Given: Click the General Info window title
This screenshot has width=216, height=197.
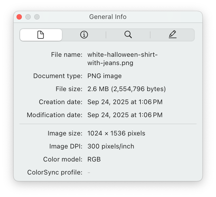Looking at the screenshot, I should tap(108, 17).
